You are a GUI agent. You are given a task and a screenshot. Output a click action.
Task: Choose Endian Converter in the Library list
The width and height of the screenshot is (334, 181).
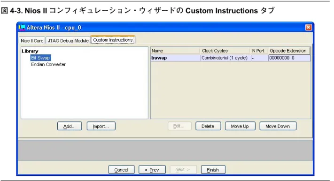pos(48,64)
